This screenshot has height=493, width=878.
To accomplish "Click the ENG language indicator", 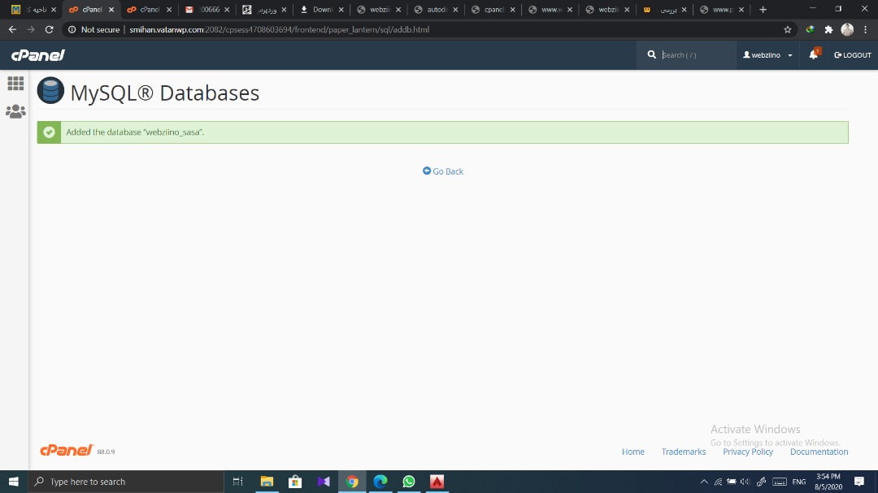I will pyautogui.click(x=799, y=482).
